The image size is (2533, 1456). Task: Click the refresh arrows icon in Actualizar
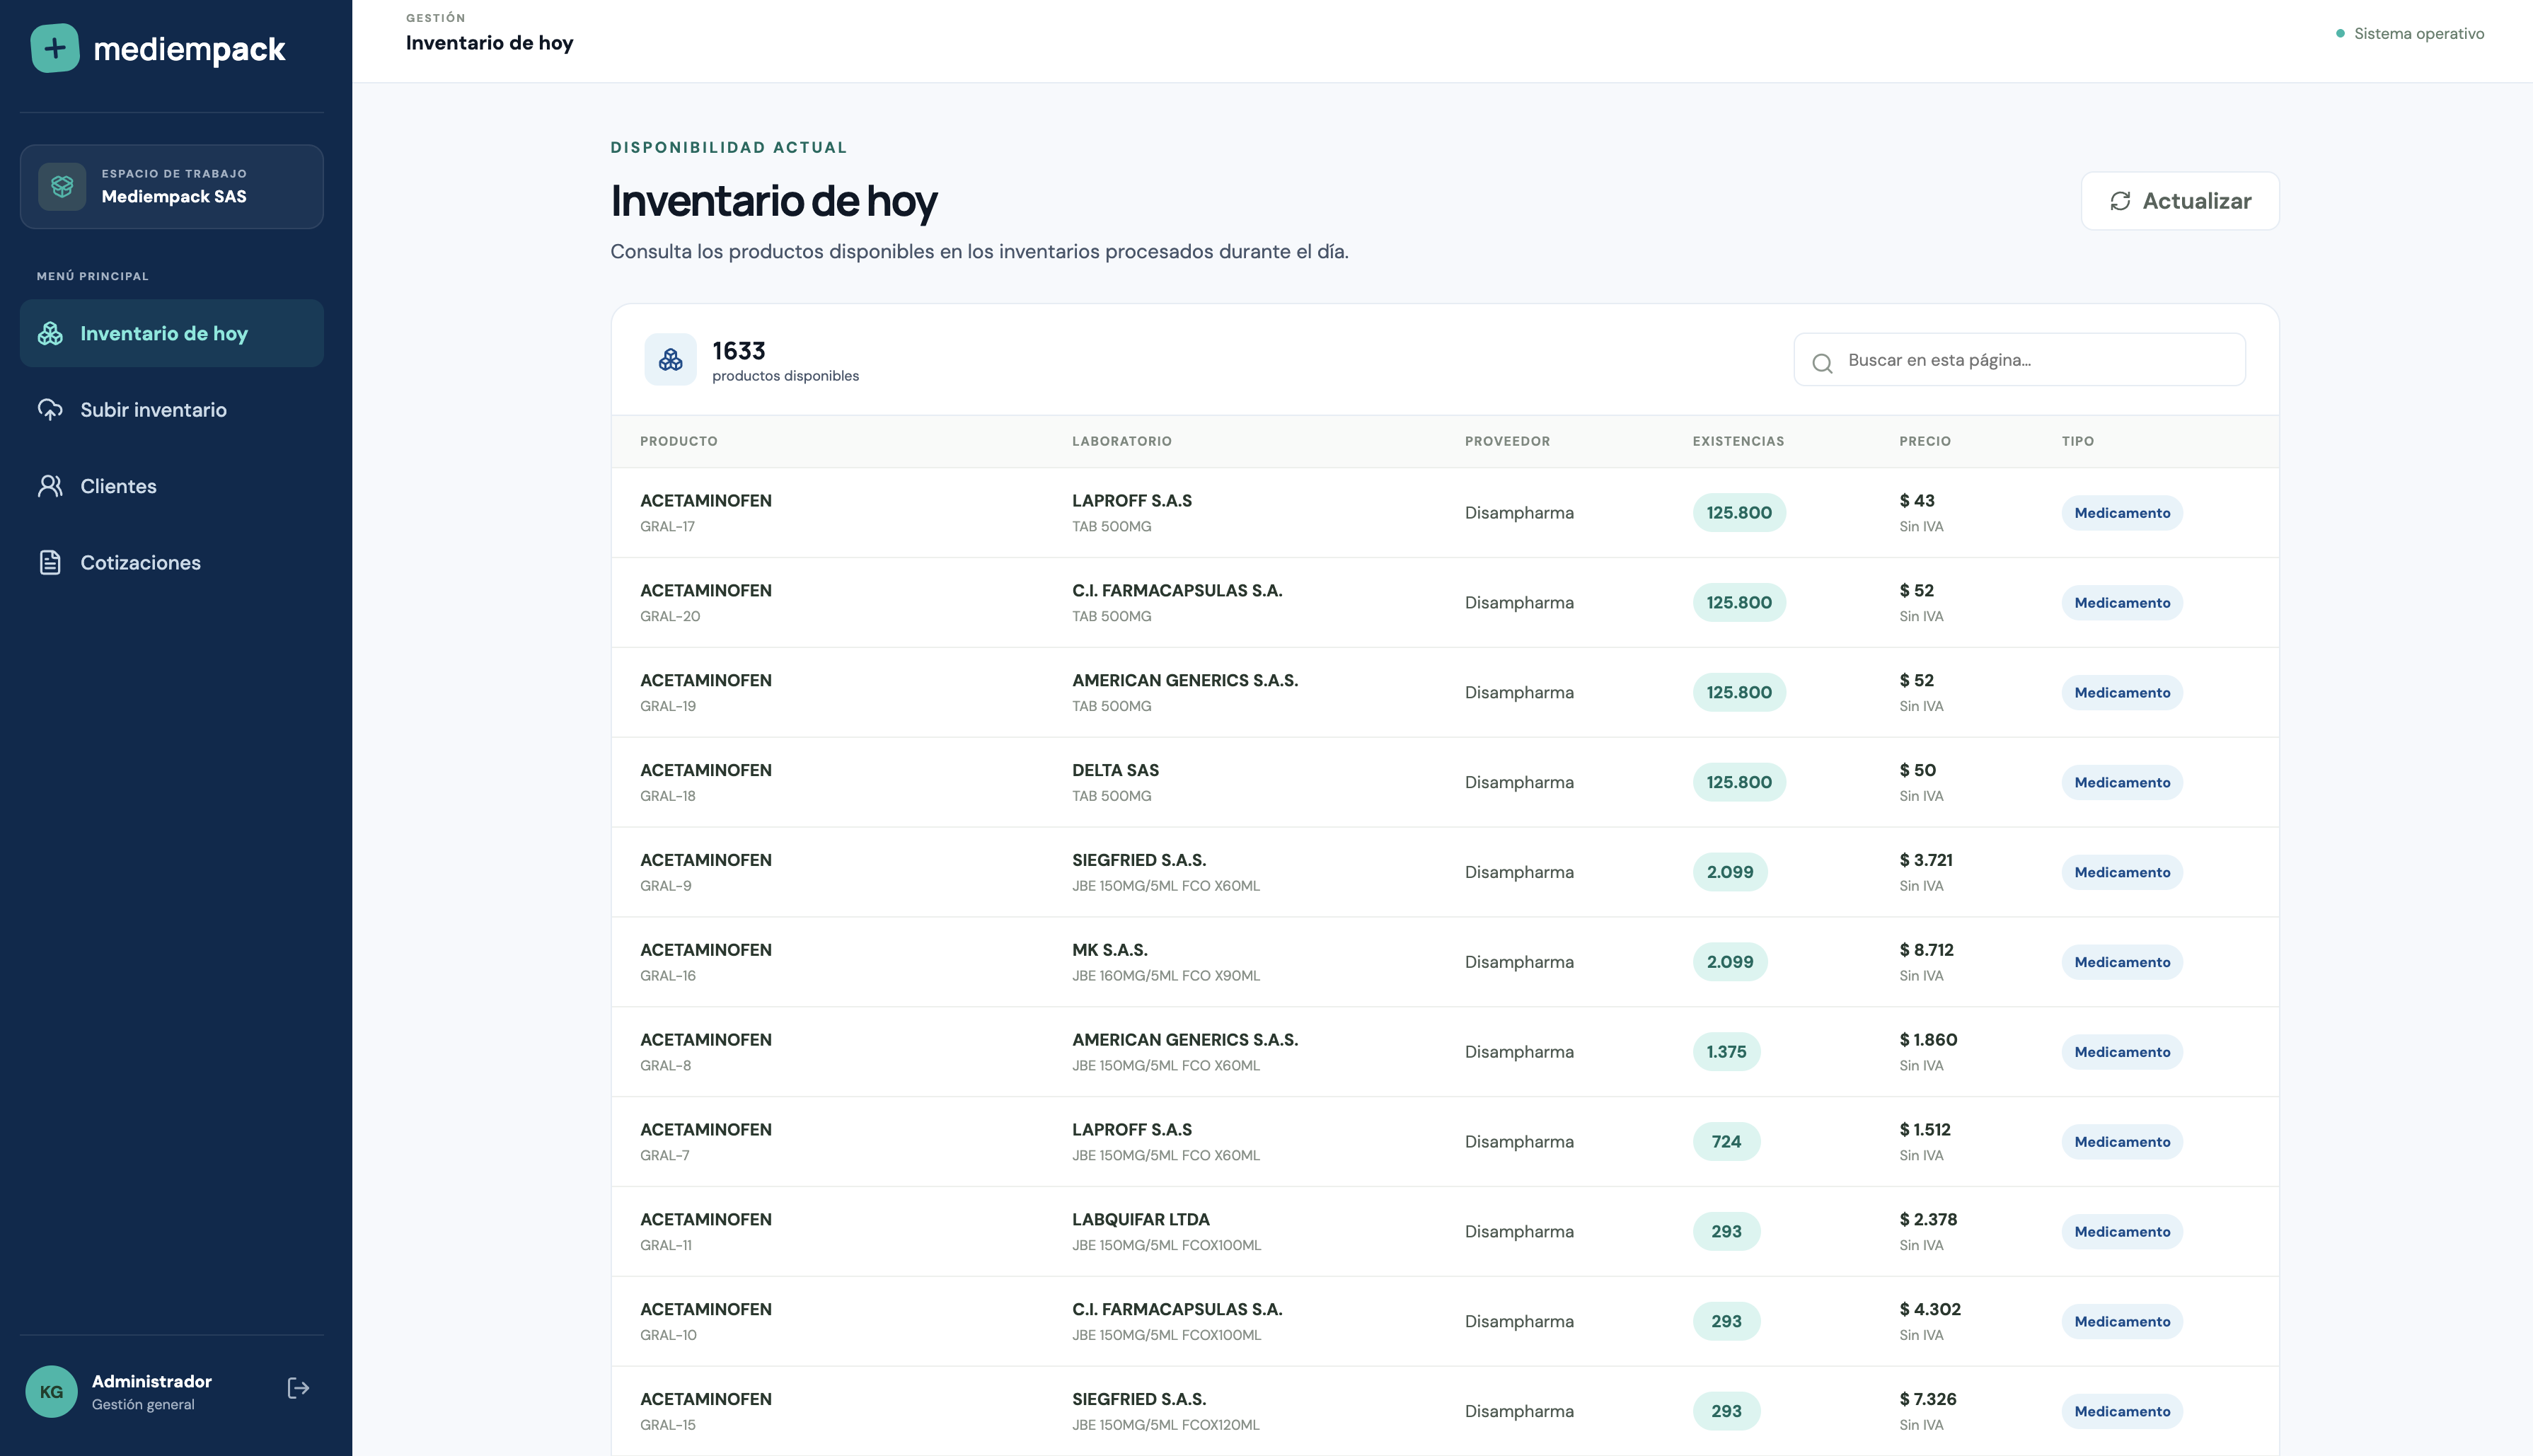pos(2120,201)
